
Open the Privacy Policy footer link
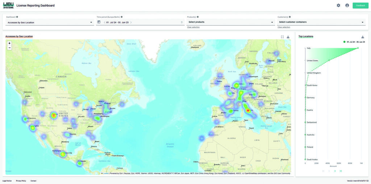[21, 180]
